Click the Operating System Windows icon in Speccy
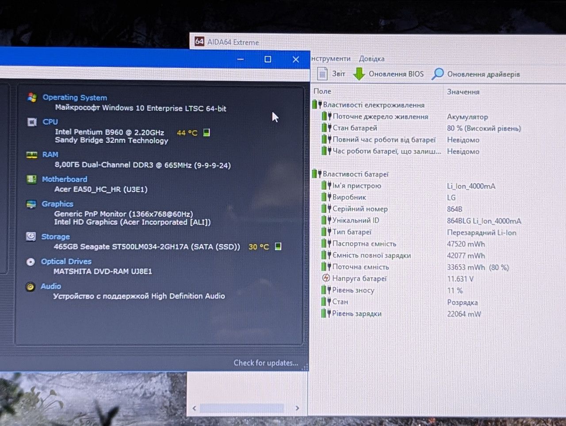This screenshot has height=426, width=566. tap(32, 98)
